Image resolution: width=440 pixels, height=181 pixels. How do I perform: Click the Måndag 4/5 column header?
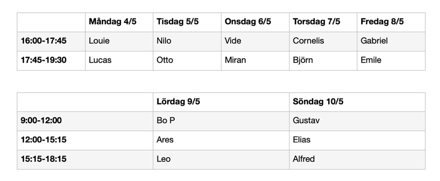[113, 22]
